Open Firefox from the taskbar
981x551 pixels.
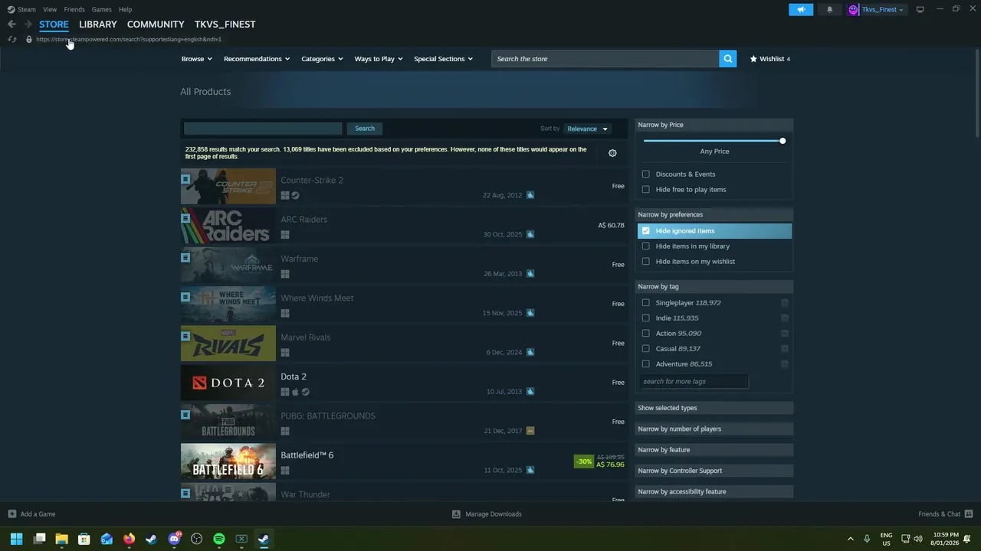[x=129, y=539]
